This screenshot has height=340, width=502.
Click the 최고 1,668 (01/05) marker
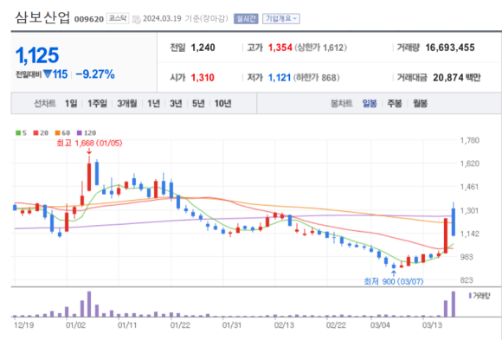(89, 143)
